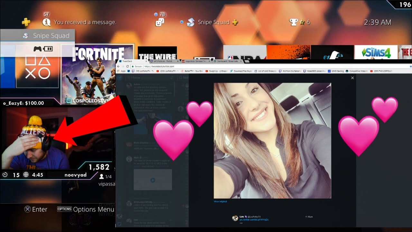412x232 pixels.
Task: Open The Wire tile
Action: click(157, 53)
